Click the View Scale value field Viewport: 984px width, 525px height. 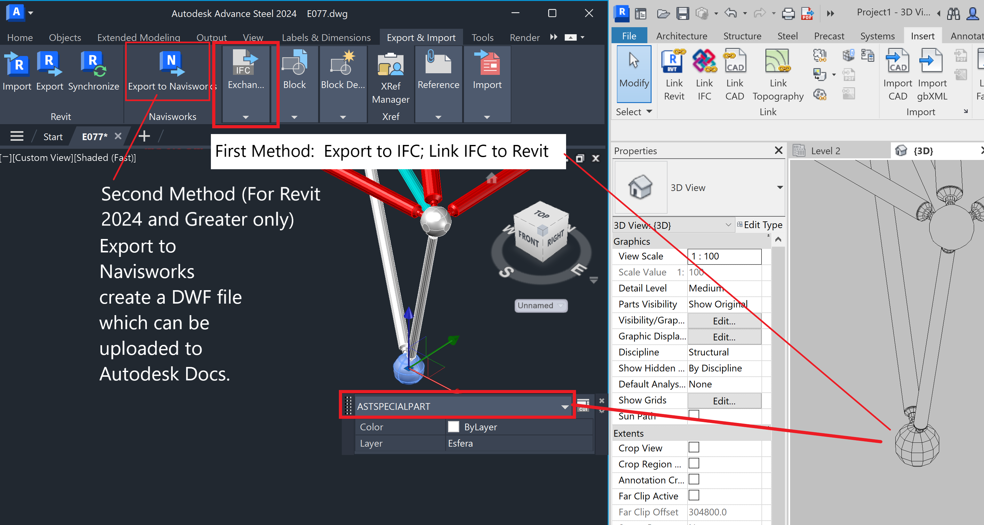pos(724,256)
